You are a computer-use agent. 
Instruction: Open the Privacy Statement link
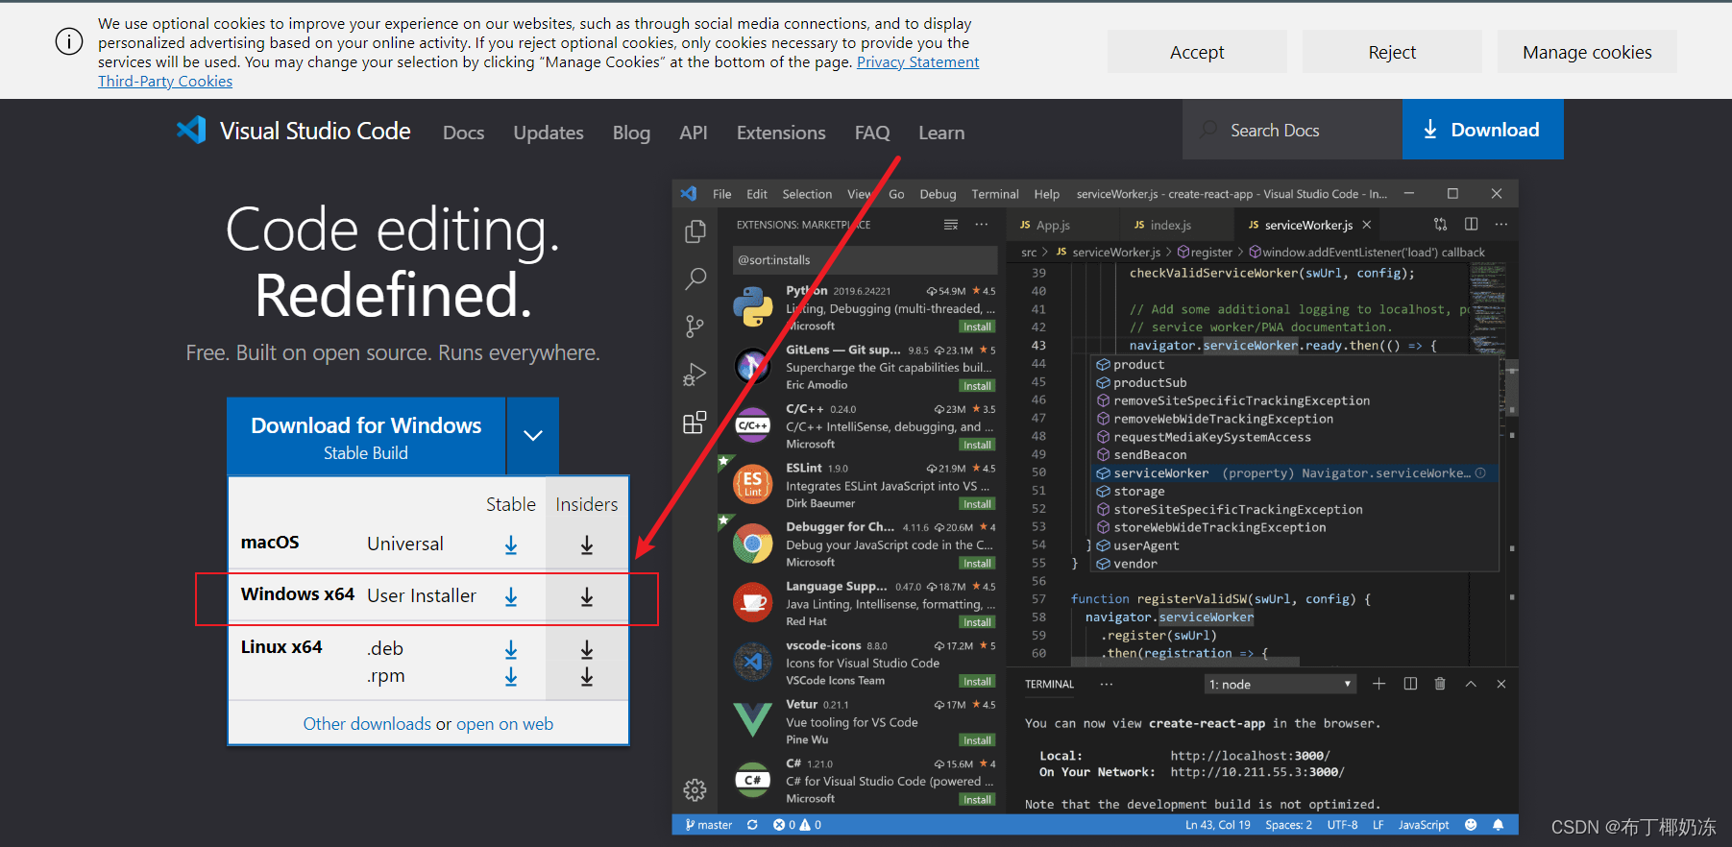[x=917, y=62]
